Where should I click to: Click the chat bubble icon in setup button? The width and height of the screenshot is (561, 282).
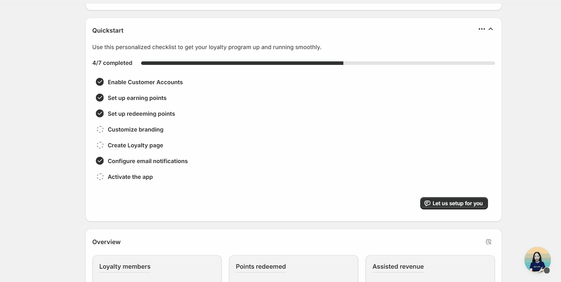[x=427, y=203]
